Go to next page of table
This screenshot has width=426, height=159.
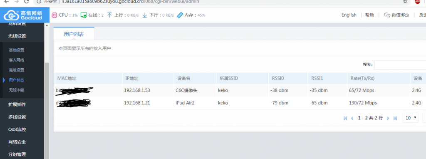click(388, 118)
